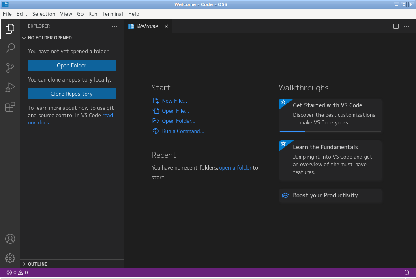Click the Get Started walkthrough progress bar
Viewport: 416px width, 279px height.
(330, 131)
